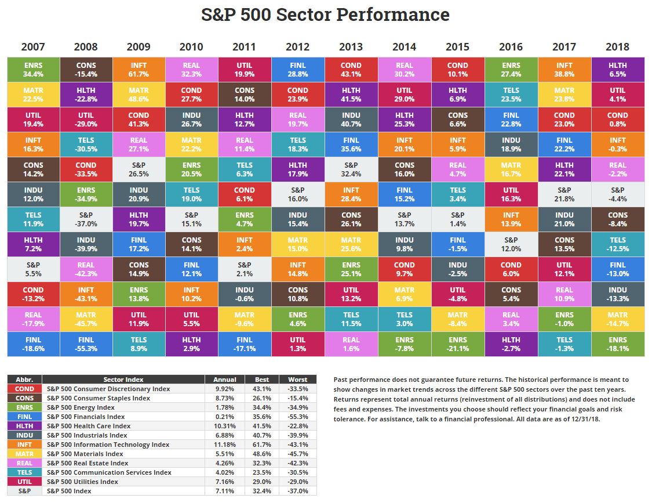Click the 2018 HLTH 6.5% cell
The width and height of the screenshot is (652, 502).
(618, 70)
